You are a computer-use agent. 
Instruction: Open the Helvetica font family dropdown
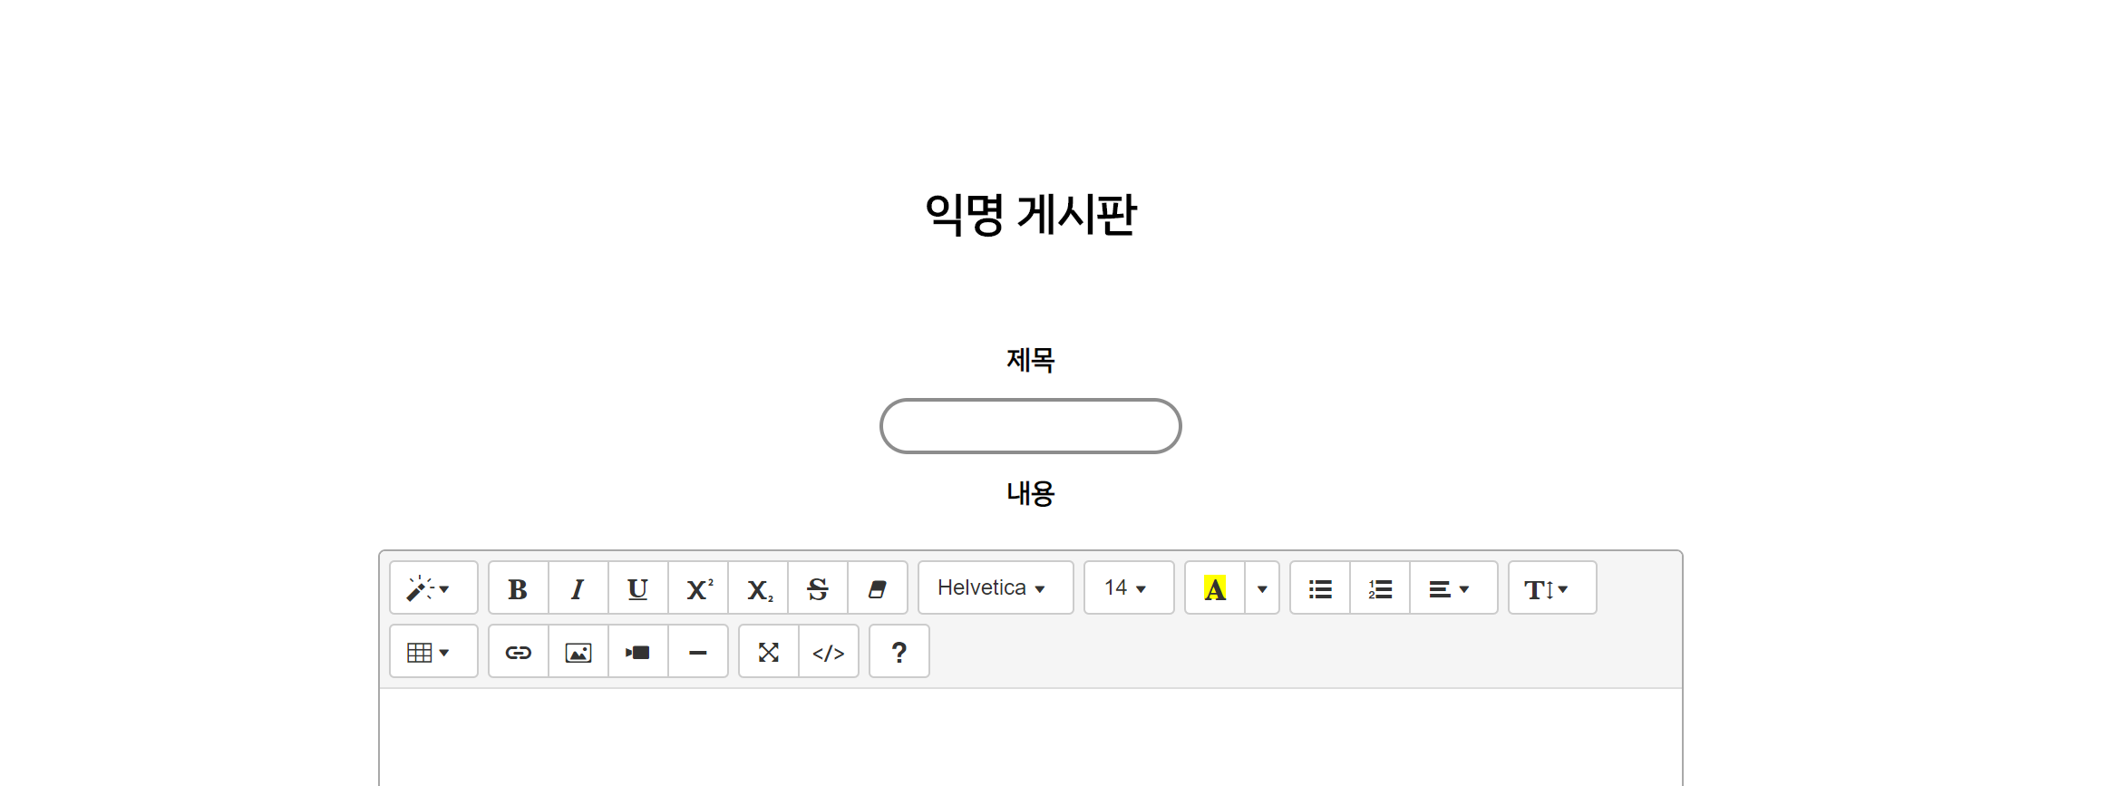pos(996,588)
